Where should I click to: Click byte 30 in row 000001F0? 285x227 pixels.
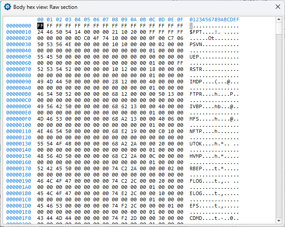pyautogui.click(x=162, y=218)
